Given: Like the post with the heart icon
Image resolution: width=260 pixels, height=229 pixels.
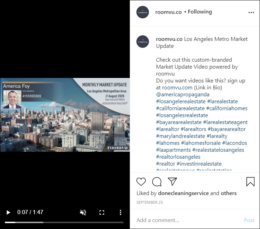Looking at the screenshot, I should coord(141,182).
